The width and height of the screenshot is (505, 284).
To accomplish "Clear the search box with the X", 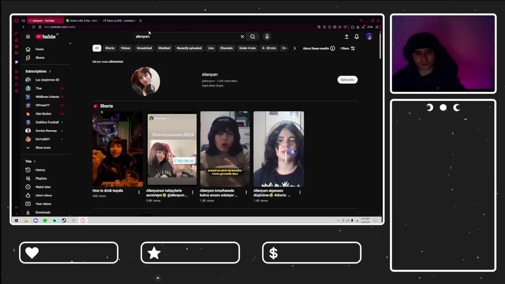I will [242, 37].
